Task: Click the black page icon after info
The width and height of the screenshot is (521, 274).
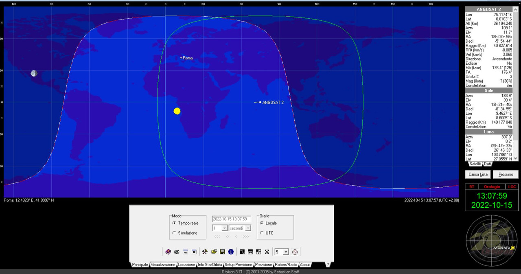Action: click(242, 252)
